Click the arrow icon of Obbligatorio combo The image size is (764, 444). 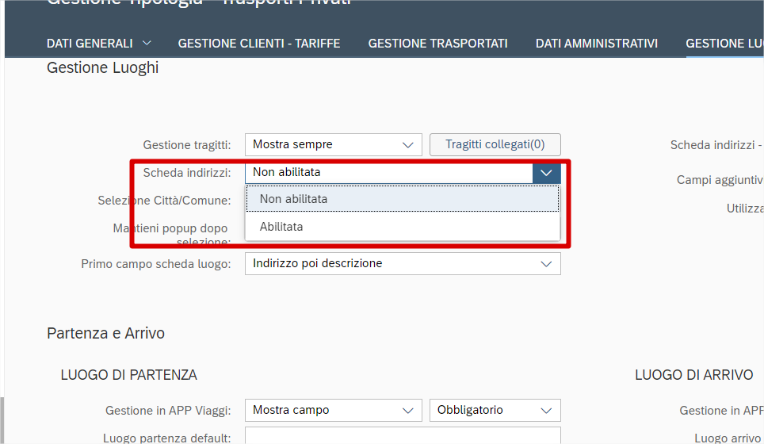[546, 410]
